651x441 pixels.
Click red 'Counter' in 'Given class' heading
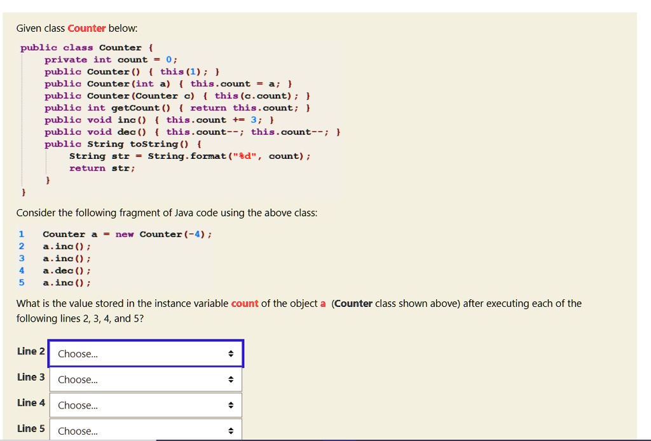(86, 28)
